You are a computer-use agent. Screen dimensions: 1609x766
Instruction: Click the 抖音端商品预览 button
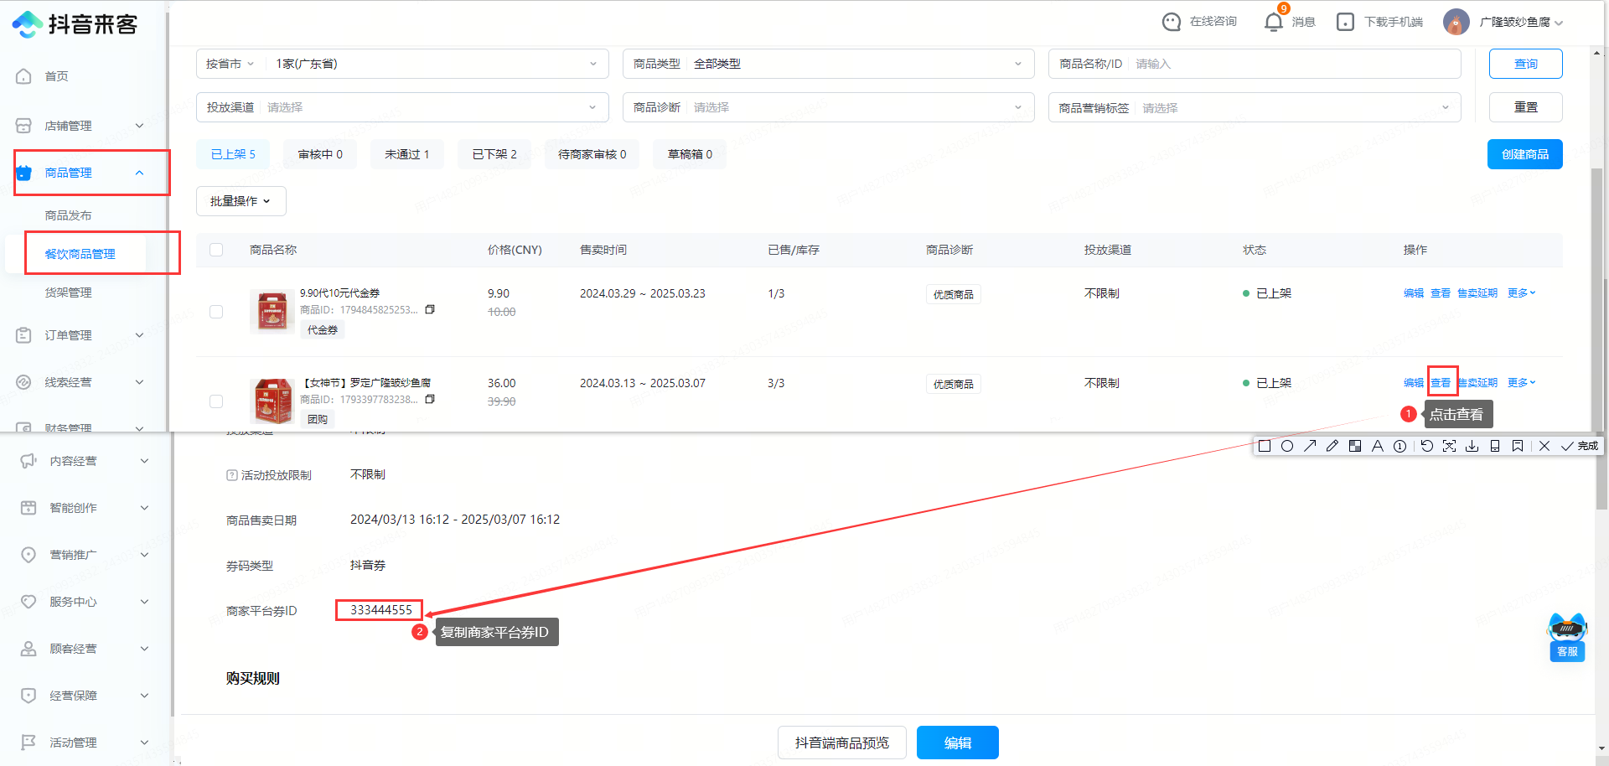coord(842,743)
